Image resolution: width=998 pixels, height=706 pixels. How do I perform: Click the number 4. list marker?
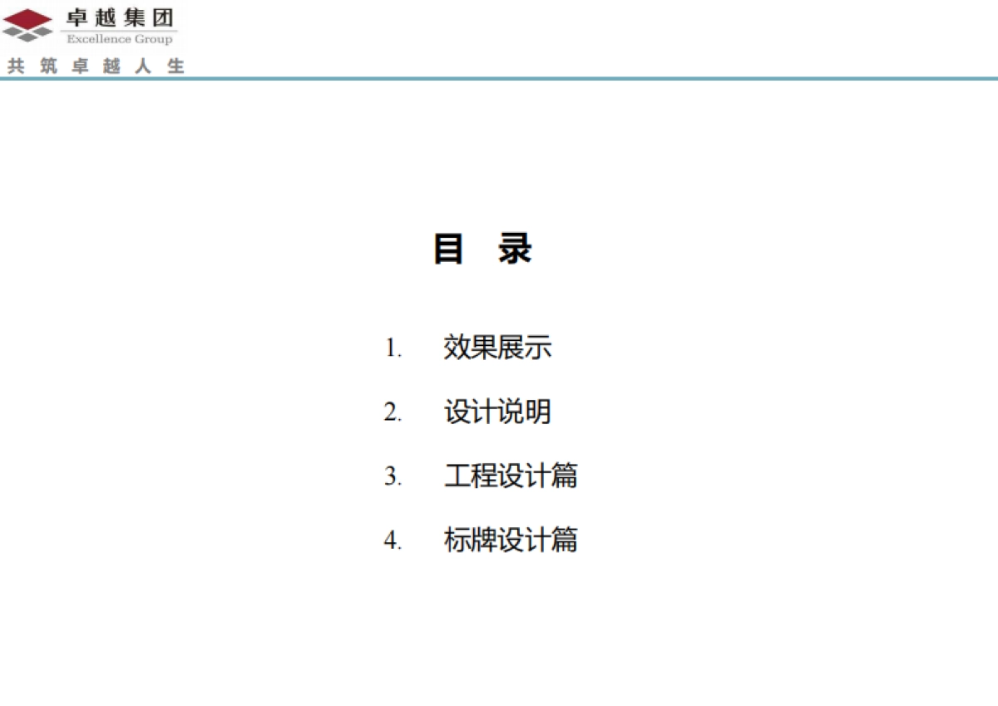(x=393, y=542)
